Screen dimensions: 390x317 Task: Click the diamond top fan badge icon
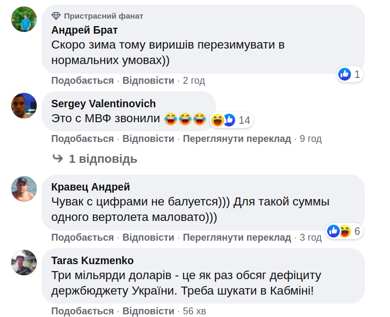[x=56, y=16]
